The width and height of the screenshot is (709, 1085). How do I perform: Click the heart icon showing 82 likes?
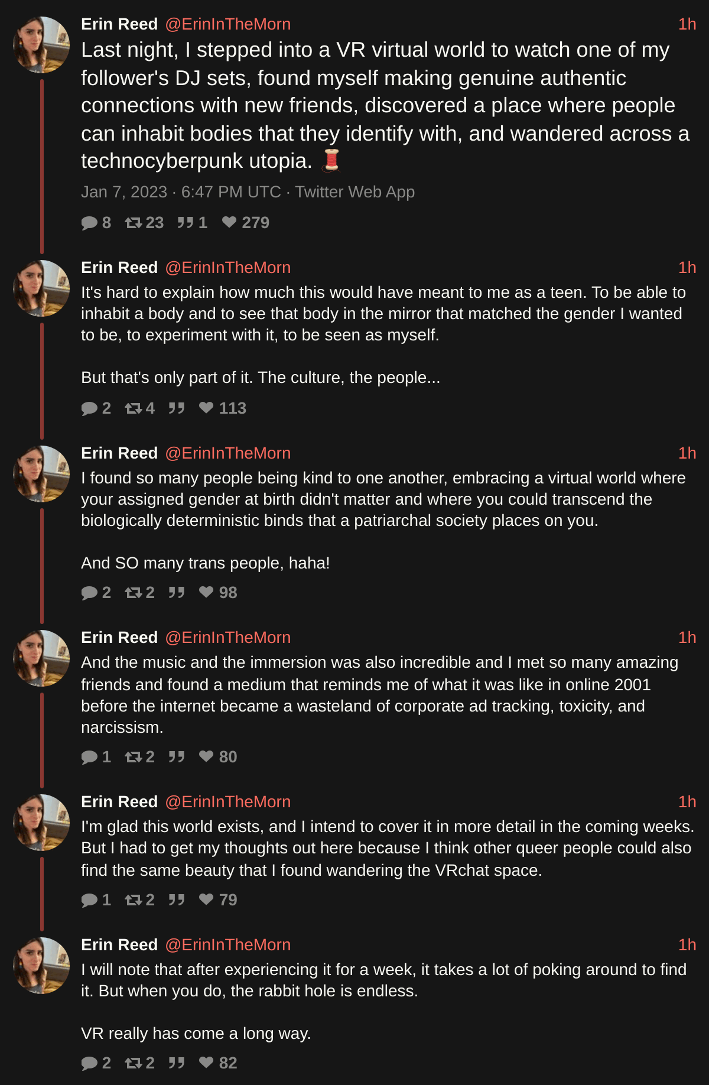click(x=206, y=1063)
